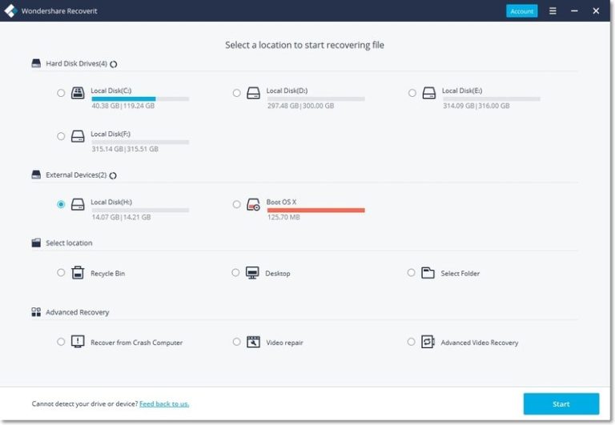The height and width of the screenshot is (425, 615).
Task: Open the 'Feed back to us' link
Action: [164, 403]
